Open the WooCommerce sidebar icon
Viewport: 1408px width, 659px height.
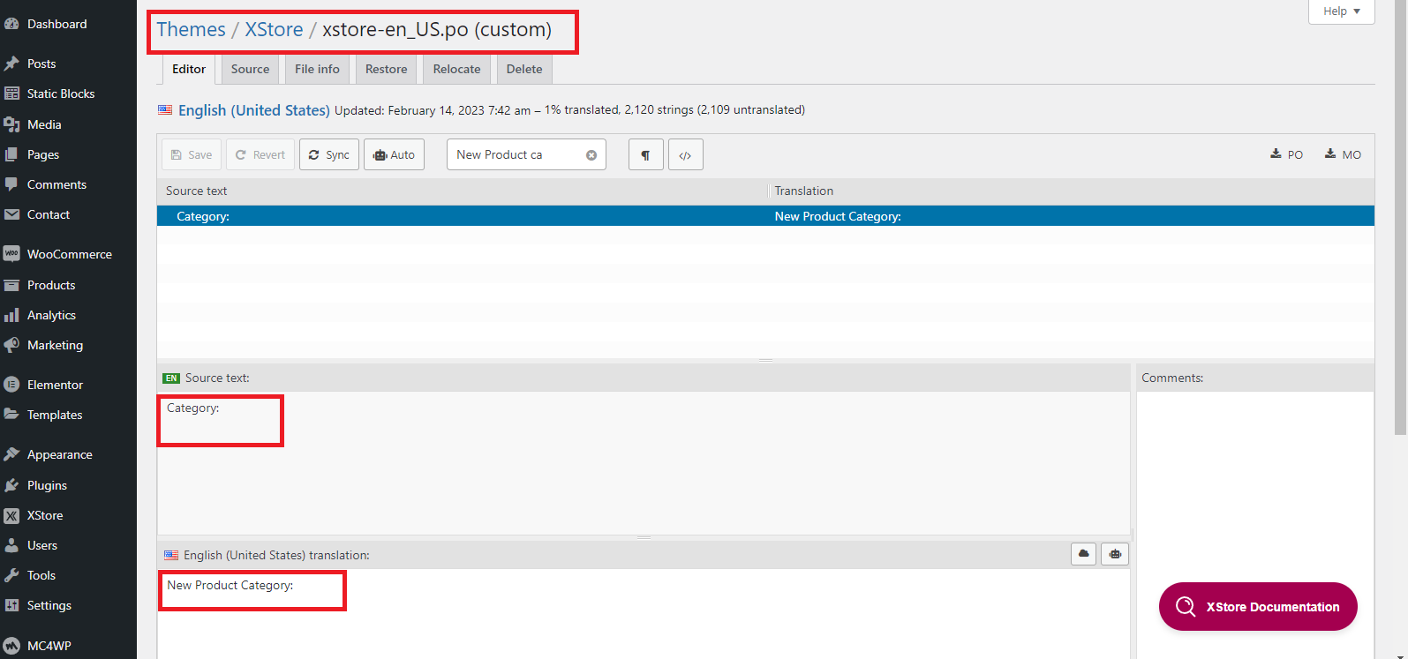11,254
